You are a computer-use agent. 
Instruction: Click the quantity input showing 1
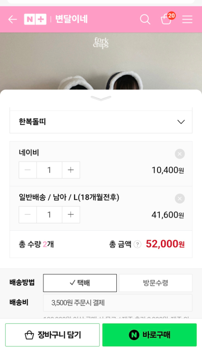click(49, 170)
